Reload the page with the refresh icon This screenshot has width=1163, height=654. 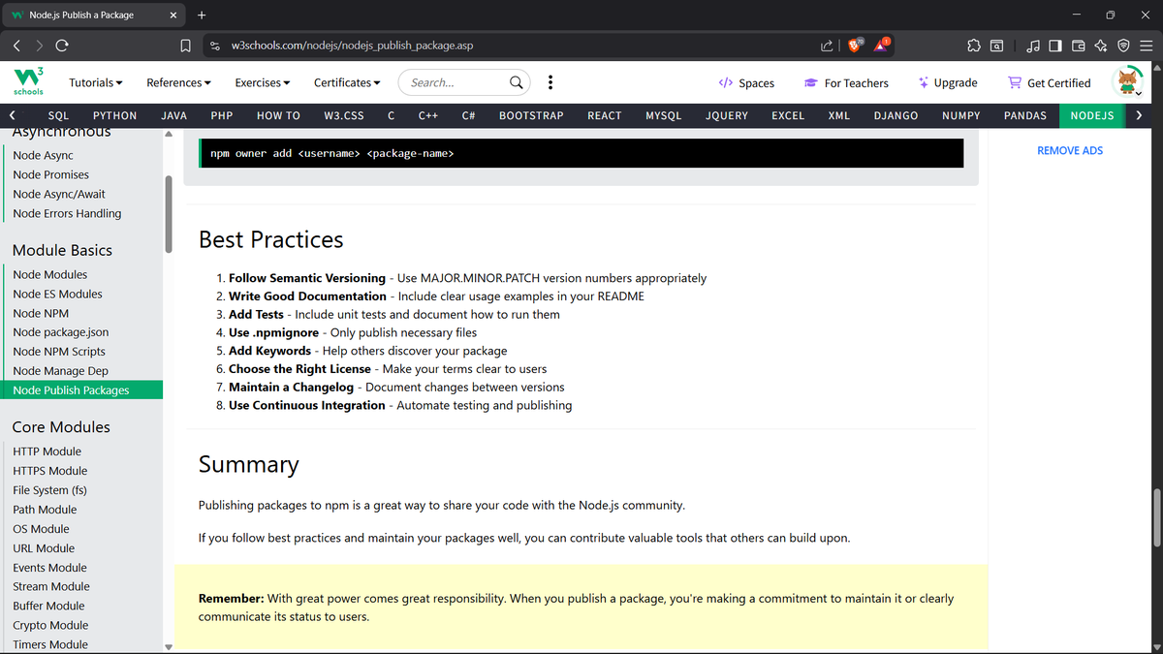pyautogui.click(x=62, y=46)
